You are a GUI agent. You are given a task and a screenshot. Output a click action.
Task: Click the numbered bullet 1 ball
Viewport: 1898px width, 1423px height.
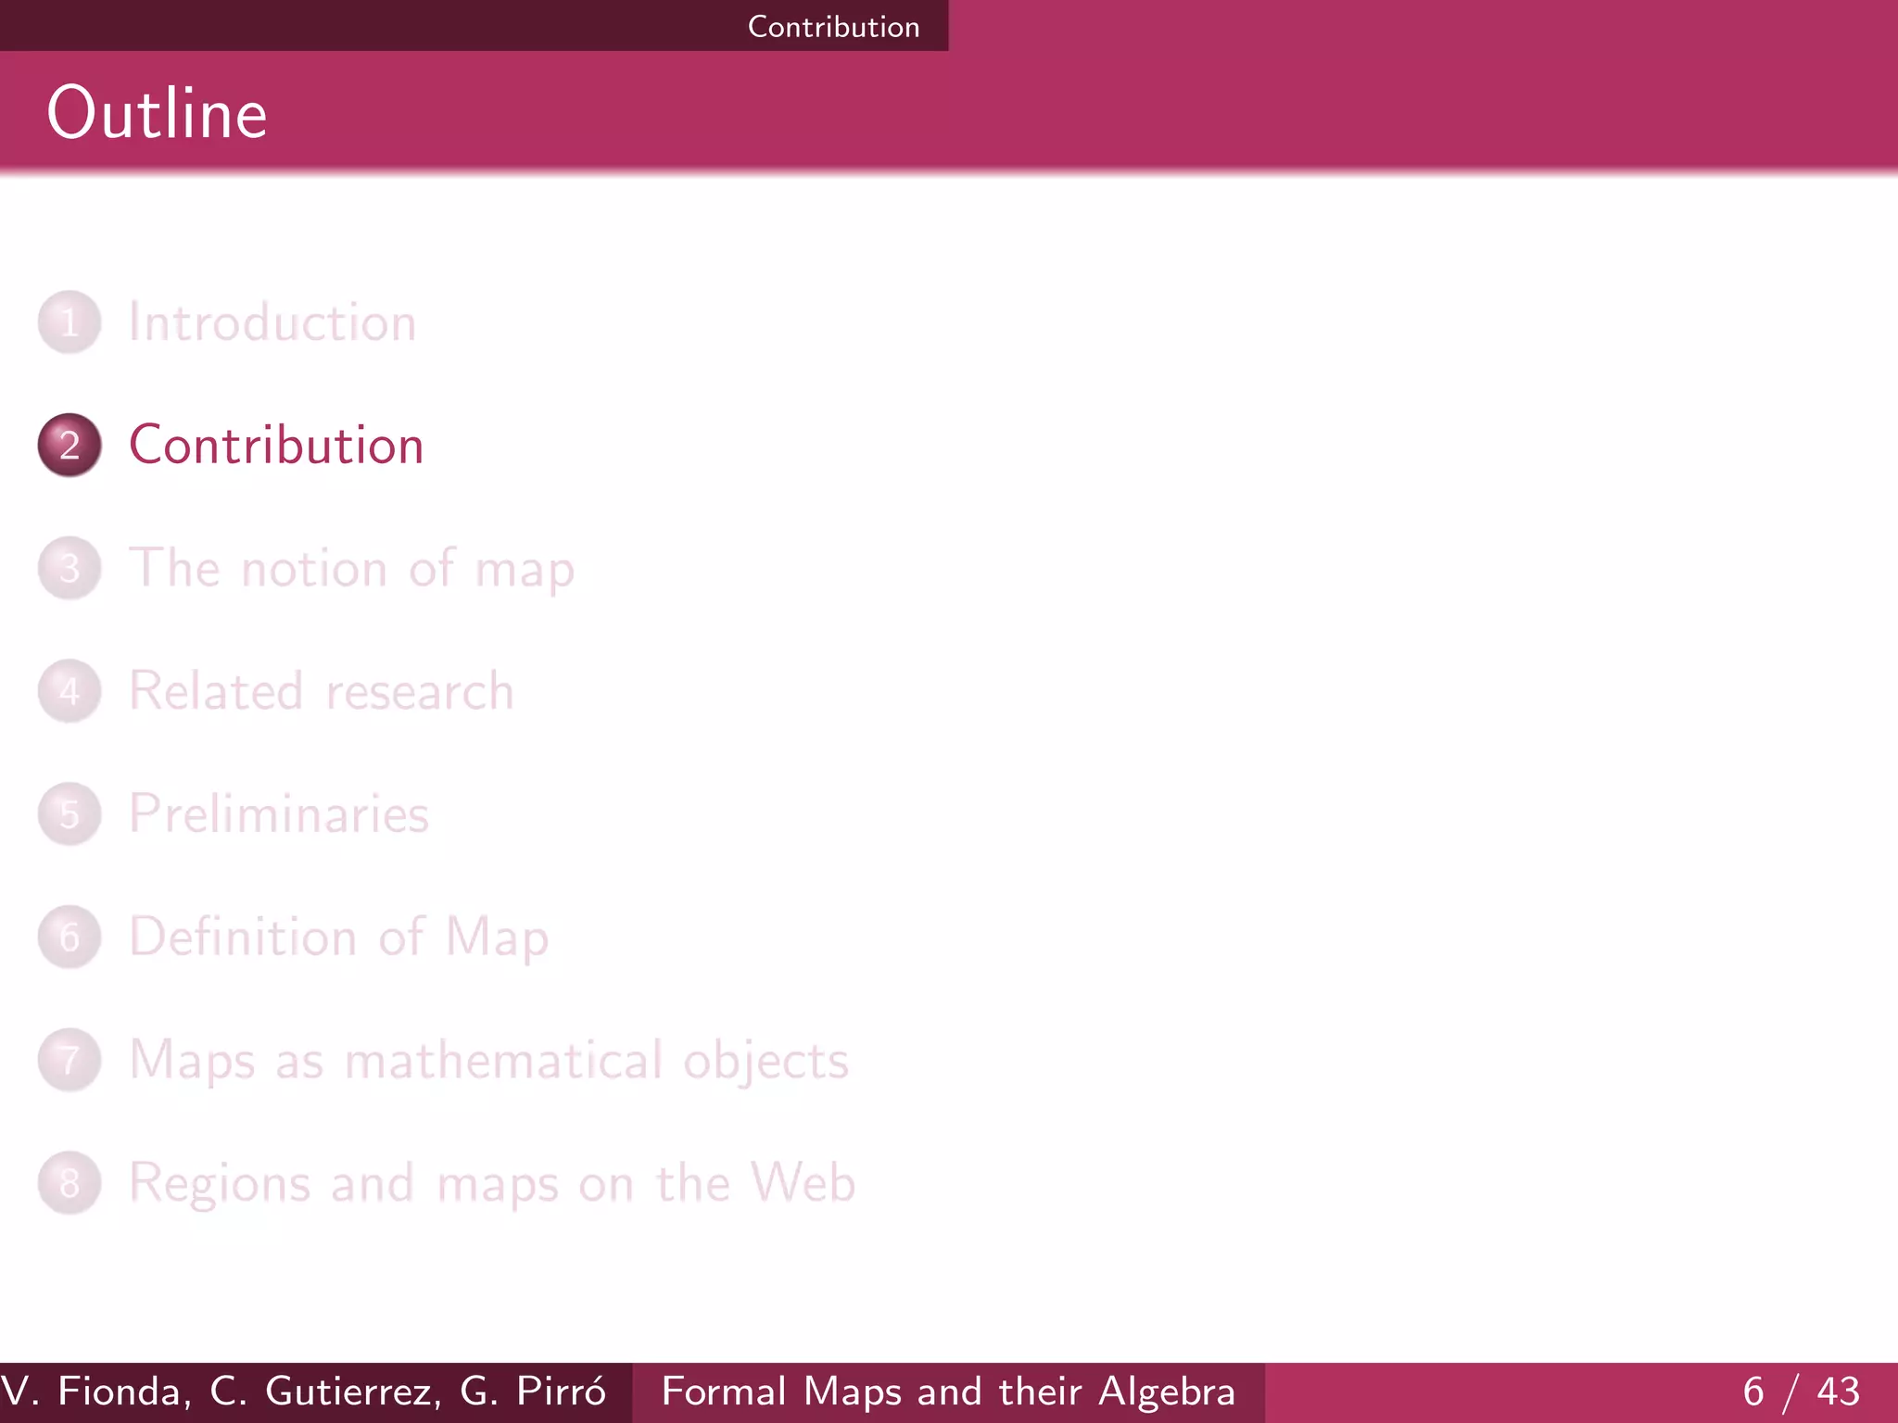click(x=70, y=322)
